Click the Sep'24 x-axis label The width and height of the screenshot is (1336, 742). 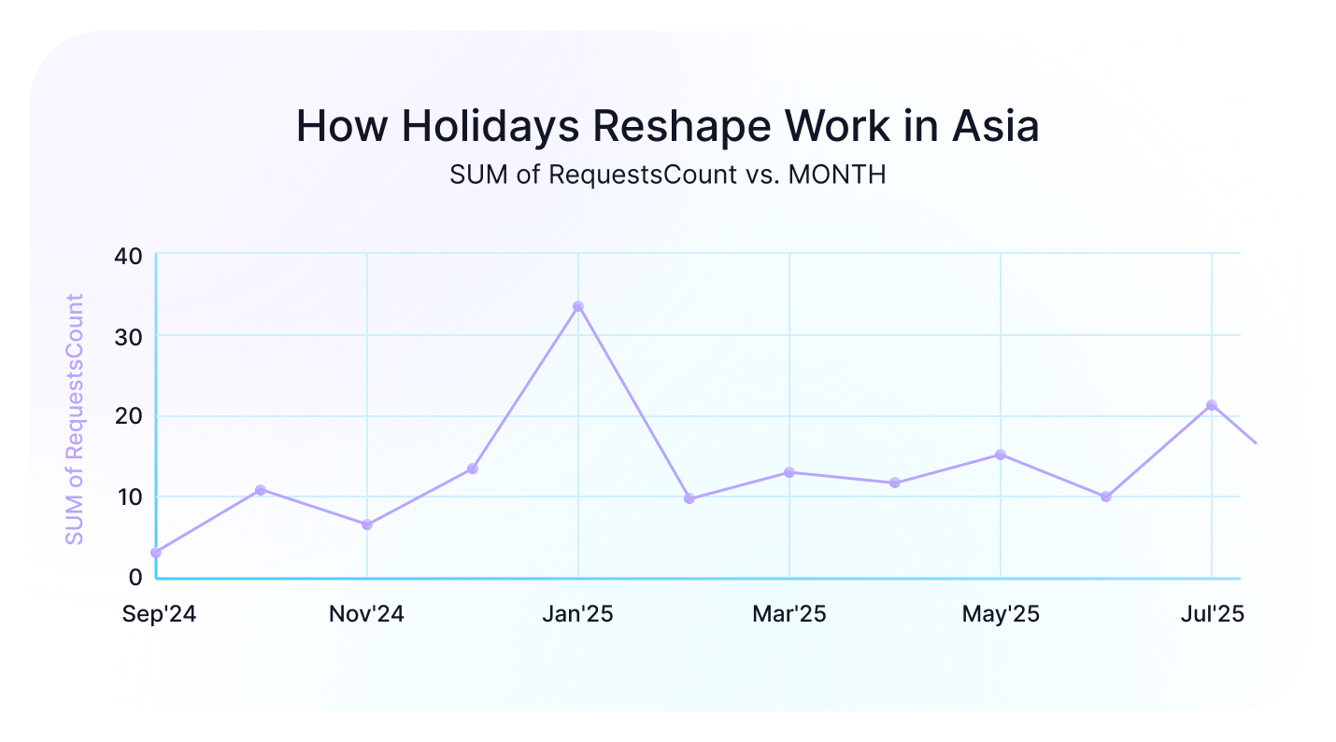(157, 614)
